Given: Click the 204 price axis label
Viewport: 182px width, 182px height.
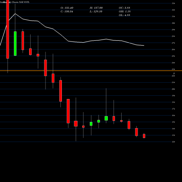Looking at the screenshot, I should tap(173, 89).
